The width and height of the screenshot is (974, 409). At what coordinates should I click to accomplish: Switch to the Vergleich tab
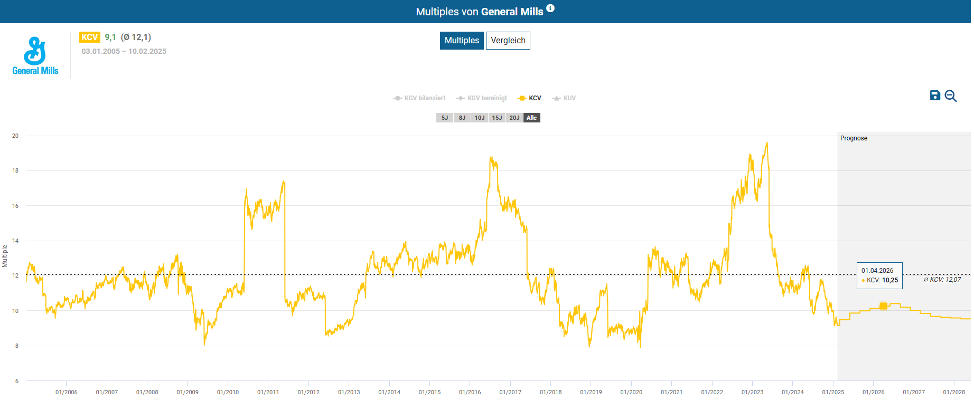click(x=508, y=41)
